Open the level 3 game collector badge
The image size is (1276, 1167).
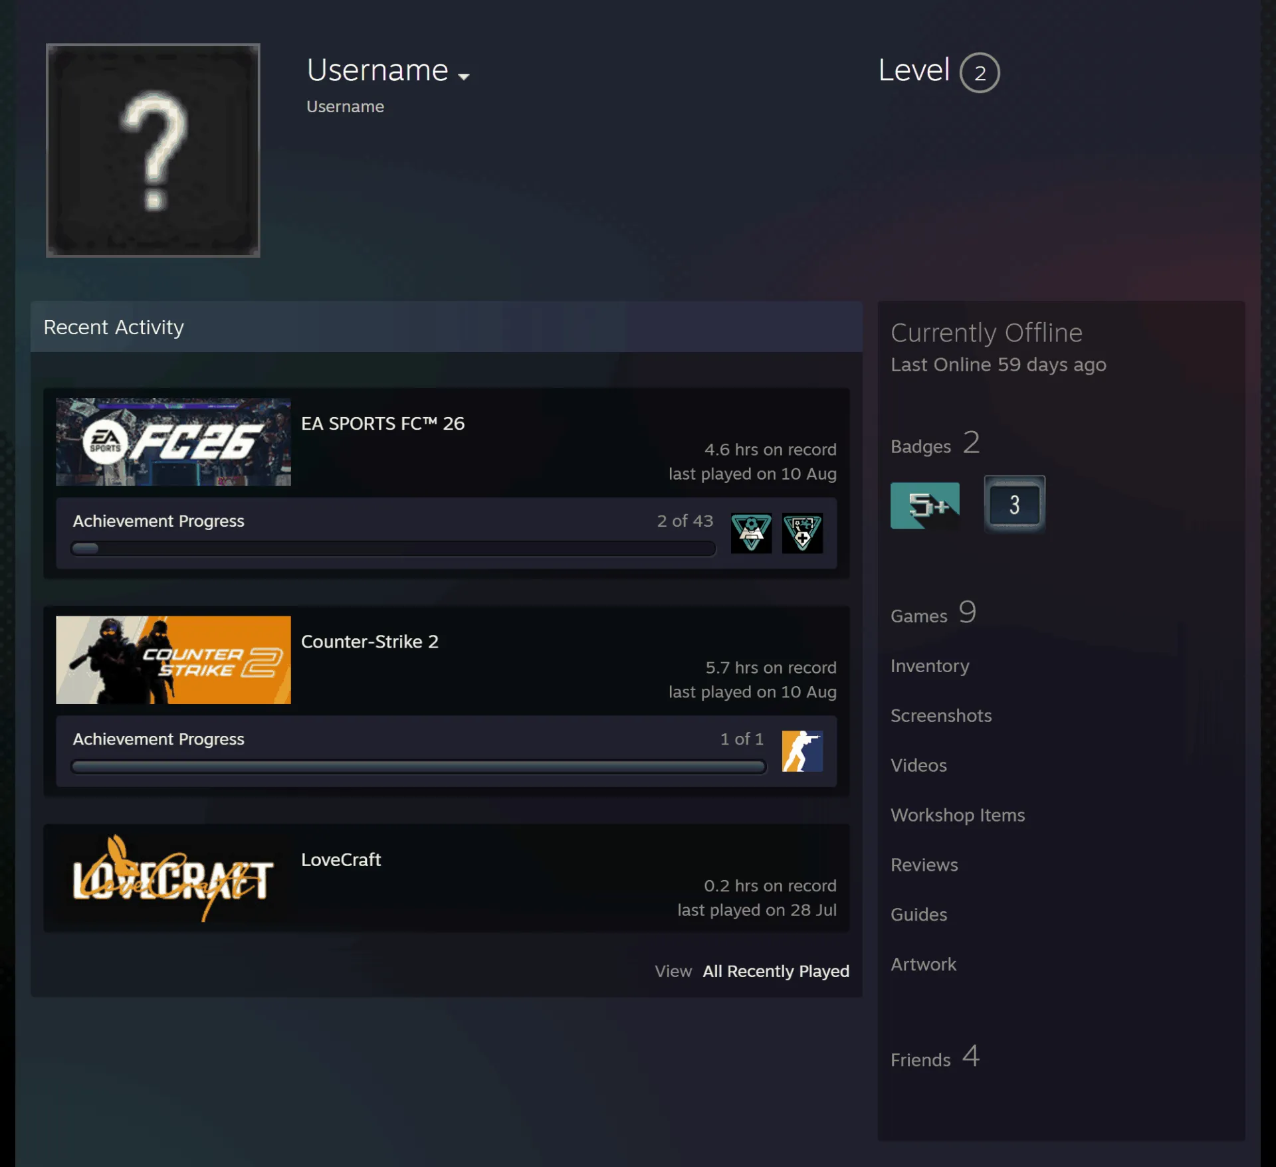1014,504
